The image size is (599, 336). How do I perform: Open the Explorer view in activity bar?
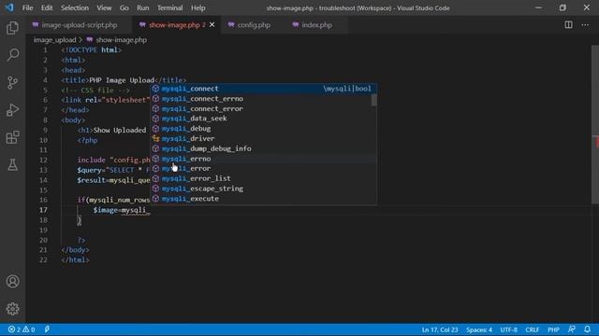point(12,28)
